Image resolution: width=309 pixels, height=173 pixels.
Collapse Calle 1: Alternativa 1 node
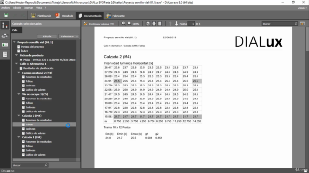[16, 64]
